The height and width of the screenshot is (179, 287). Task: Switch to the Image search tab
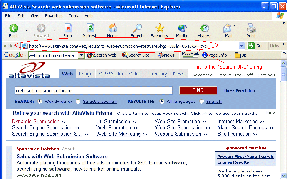point(86,74)
